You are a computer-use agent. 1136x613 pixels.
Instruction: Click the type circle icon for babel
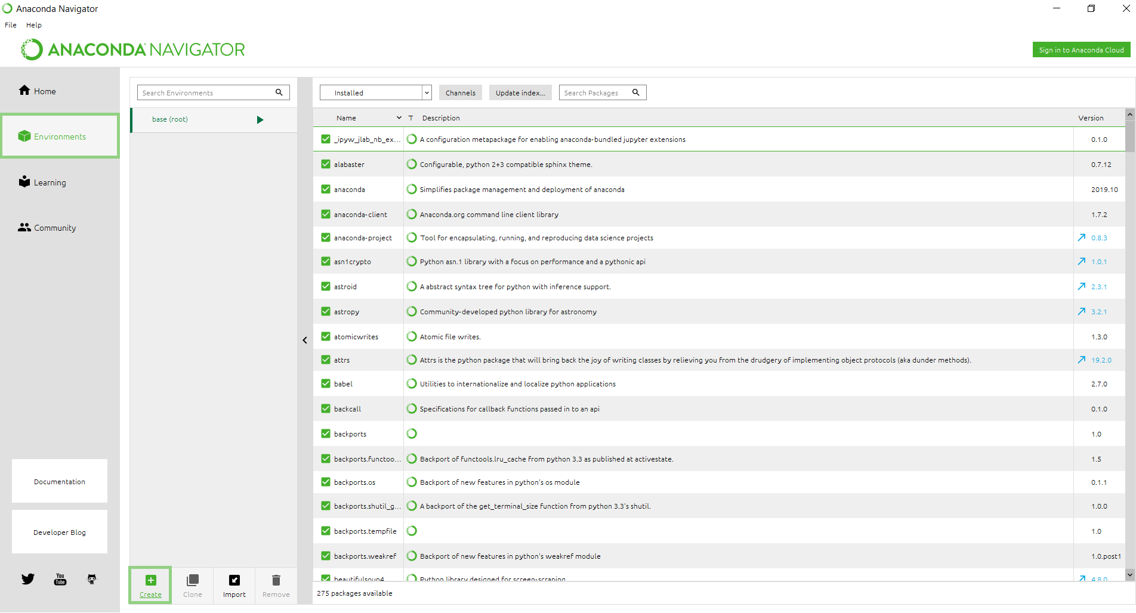pos(412,383)
